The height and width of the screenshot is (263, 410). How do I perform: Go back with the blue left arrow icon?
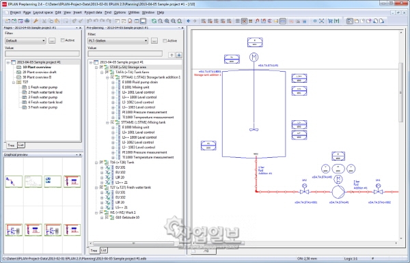[189, 21]
